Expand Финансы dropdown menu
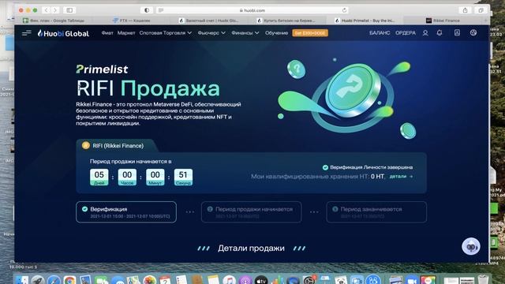505x284 pixels. coord(245,33)
